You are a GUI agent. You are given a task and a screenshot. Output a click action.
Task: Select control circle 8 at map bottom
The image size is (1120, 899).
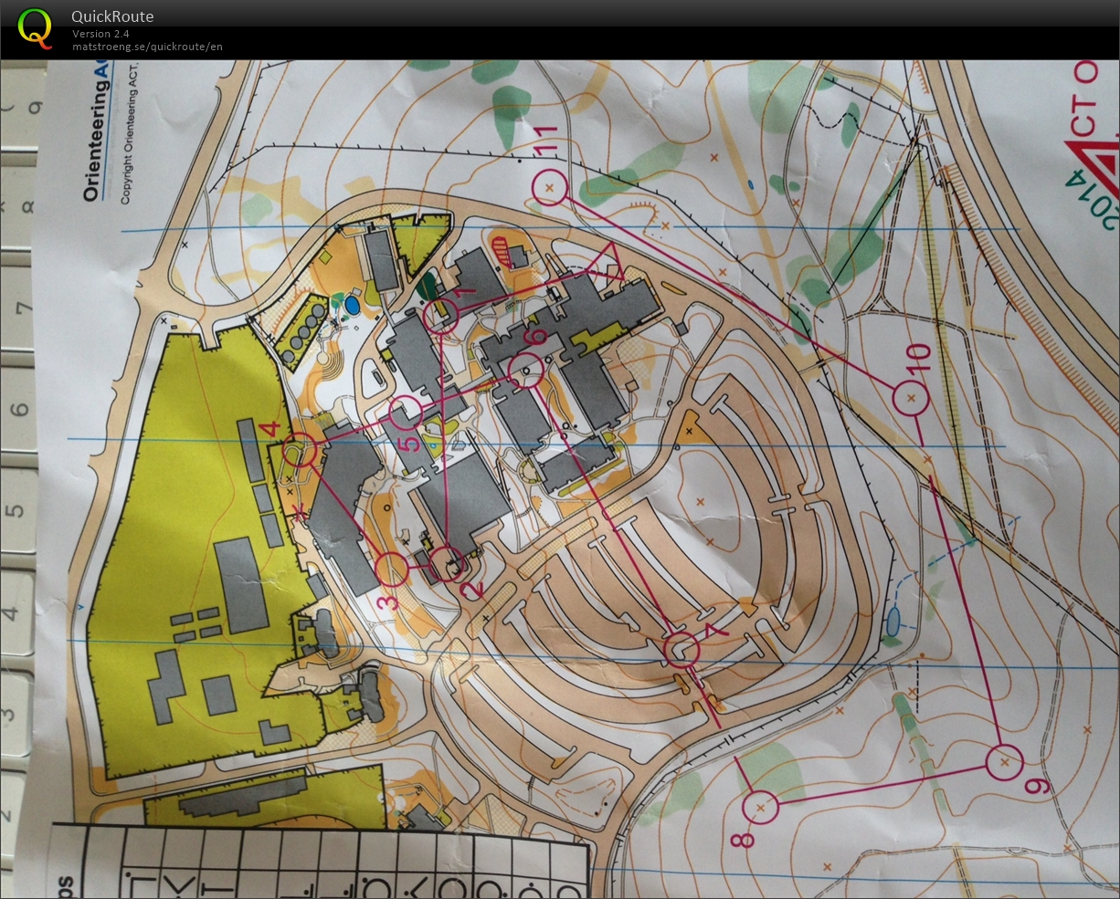coord(759,808)
